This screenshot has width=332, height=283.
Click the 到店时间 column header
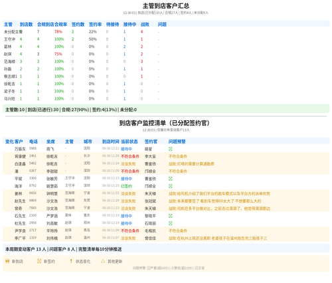pos(111,141)
